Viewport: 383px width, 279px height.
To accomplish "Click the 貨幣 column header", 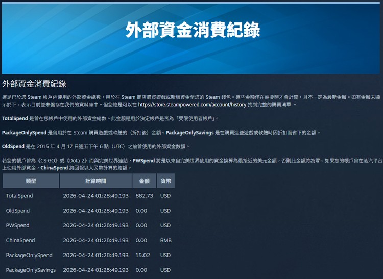I will 165,181.
